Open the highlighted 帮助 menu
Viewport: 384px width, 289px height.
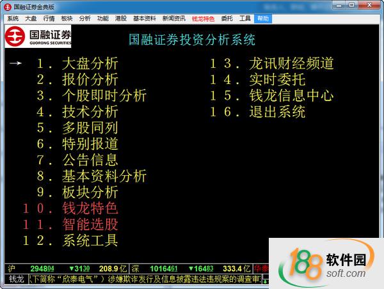263,19
